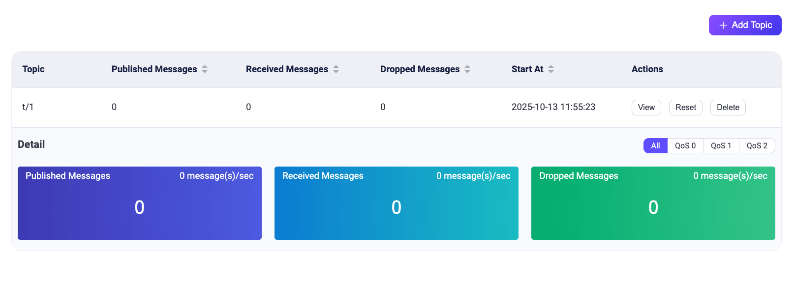Click the green Dropped Messages card
The height and width of the screenshot is (283, 795).
tap(653, 203)
